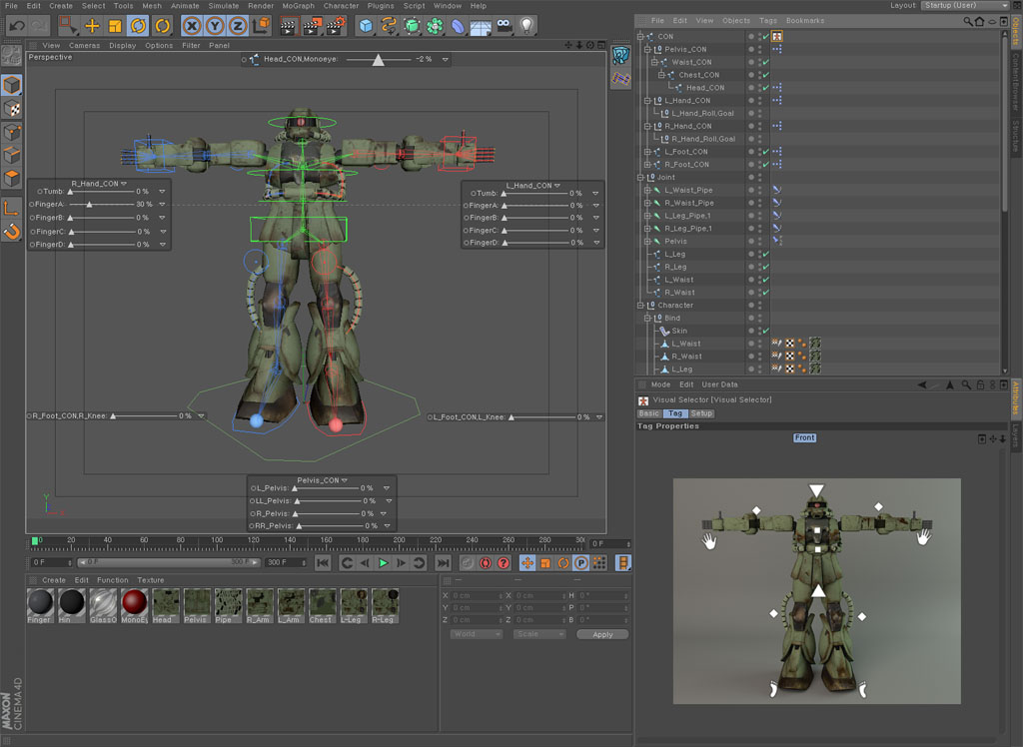Toggle the blue P parameter key button
The height and width of the screenshot is (747, 1023).
click(581, 563)
